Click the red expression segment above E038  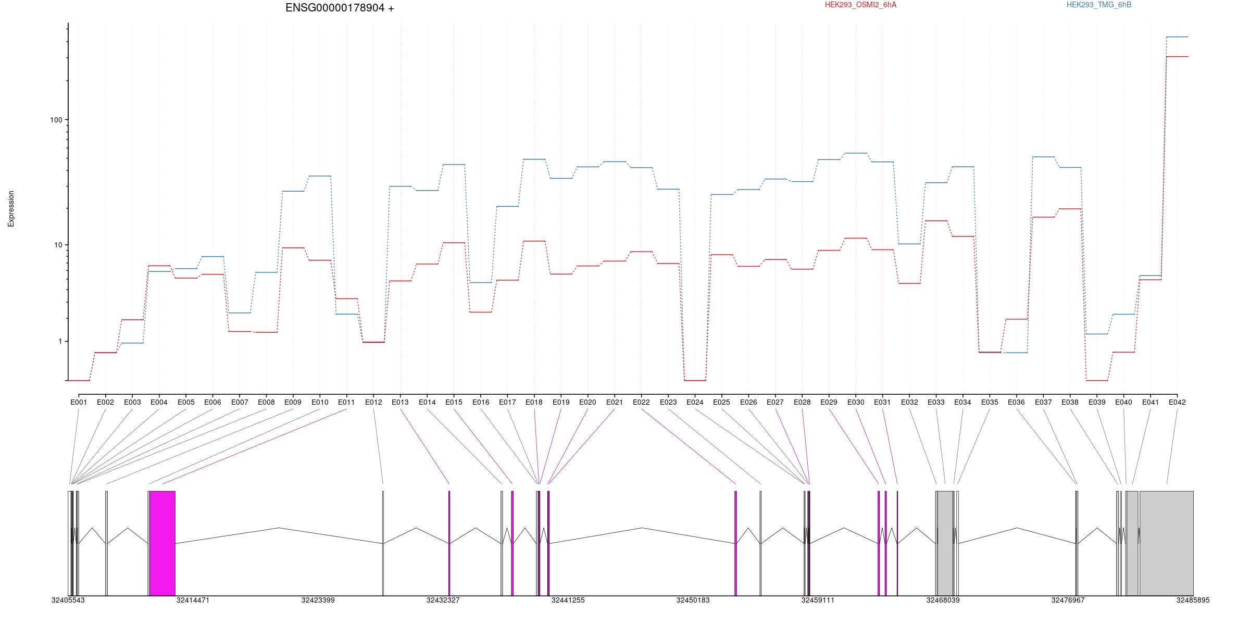point(1070,209)
